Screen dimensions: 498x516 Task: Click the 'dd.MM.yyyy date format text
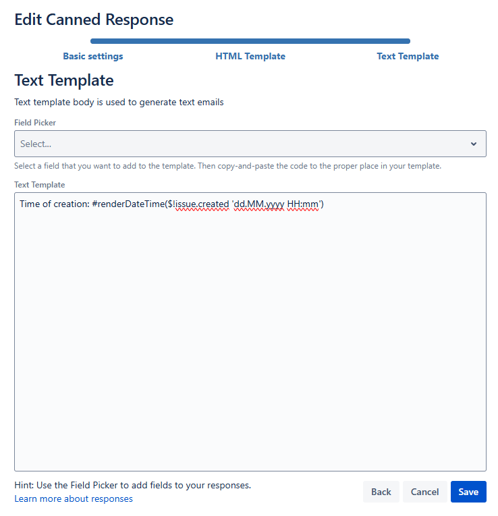pos(257,204)
